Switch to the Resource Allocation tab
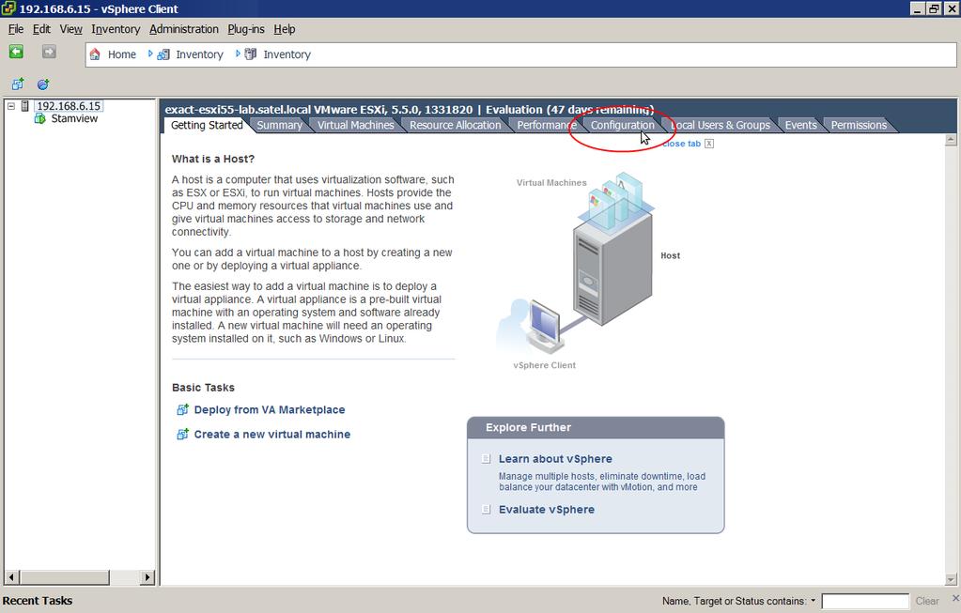This screenshot has height=613, width=961. [x=456, y=125]
